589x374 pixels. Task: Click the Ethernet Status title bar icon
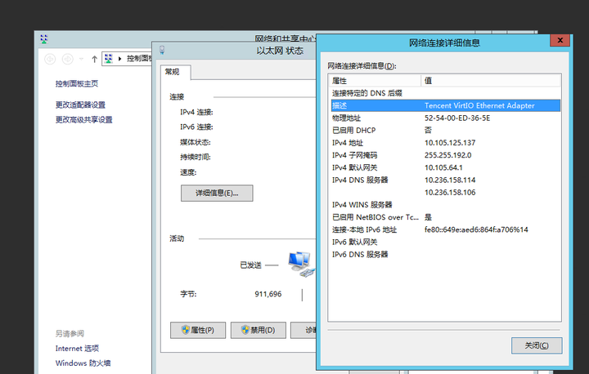tap(161, 50)
